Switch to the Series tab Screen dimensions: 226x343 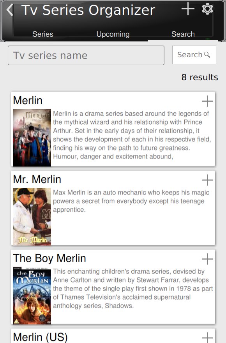point(43,34)
